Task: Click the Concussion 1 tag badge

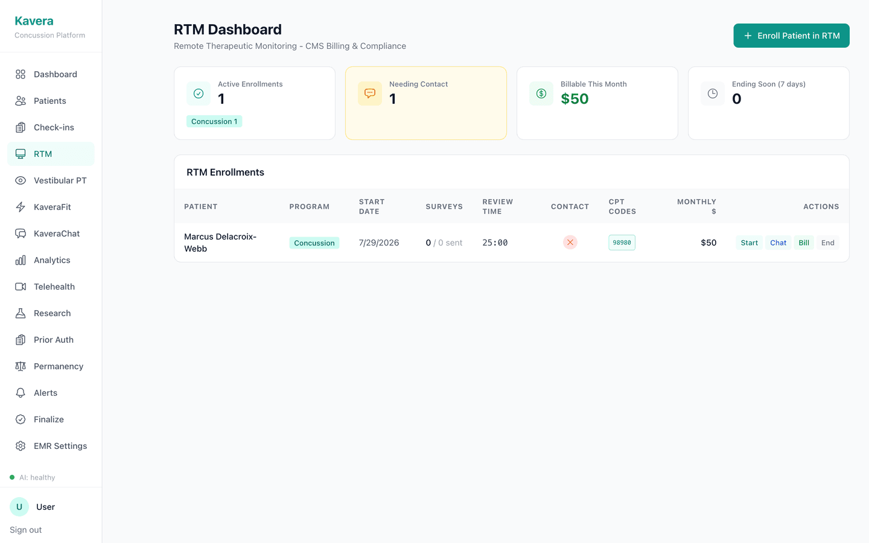Action: point(214,121)
